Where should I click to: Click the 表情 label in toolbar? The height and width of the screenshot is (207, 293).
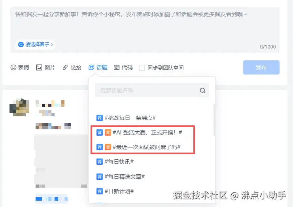click(24, 67)
